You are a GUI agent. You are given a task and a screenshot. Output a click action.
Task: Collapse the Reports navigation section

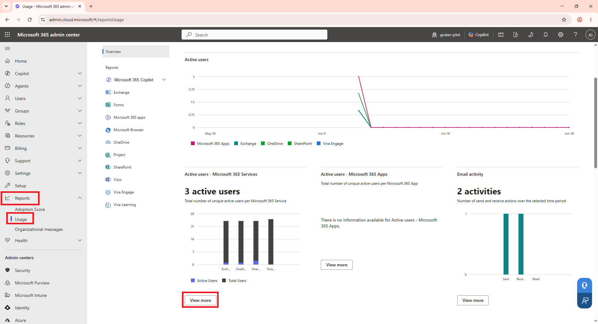(80, 198)
